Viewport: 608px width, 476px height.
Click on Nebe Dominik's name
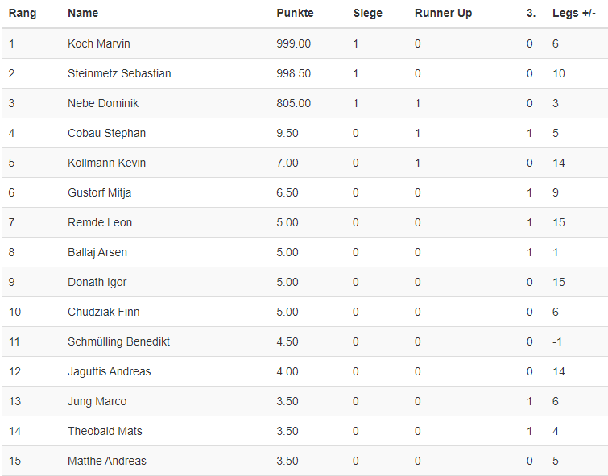pyautogui.click(x=103, y=103)
